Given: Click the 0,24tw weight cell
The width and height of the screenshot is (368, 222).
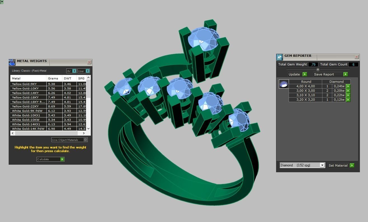Looking at the screenshot, I should click(x=339, y=86).
